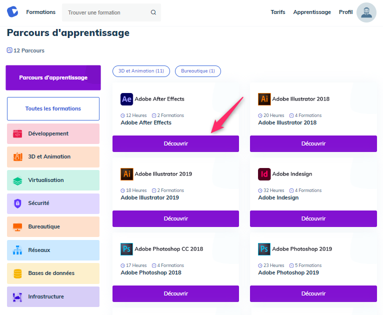Click the Photoshop CC 2018 Ps icon

click(126, 249)
